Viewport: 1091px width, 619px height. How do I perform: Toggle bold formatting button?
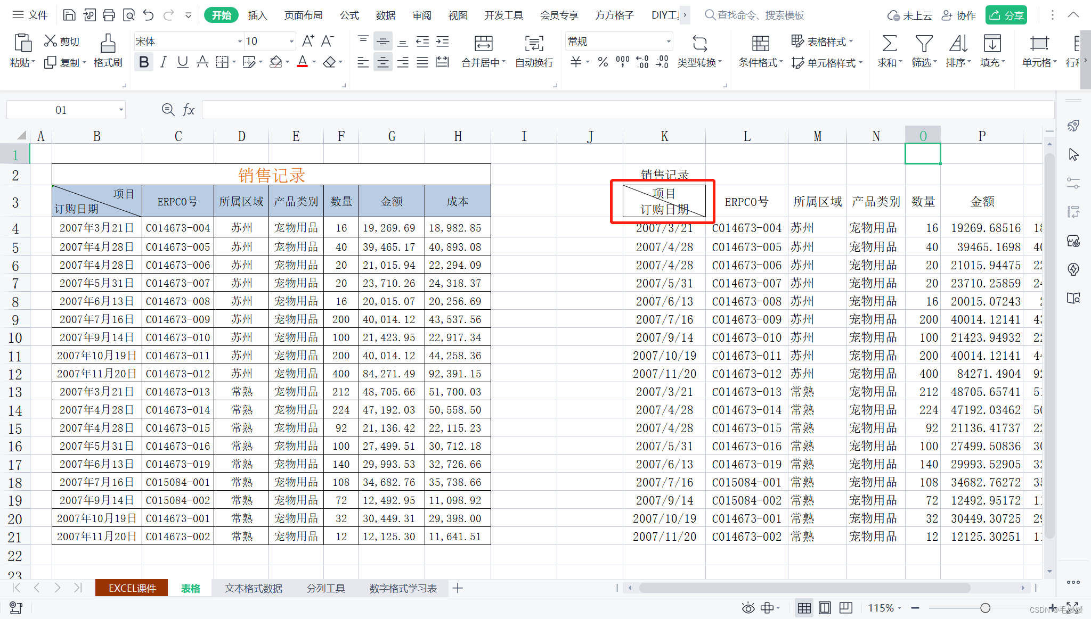tap(144, 62)
